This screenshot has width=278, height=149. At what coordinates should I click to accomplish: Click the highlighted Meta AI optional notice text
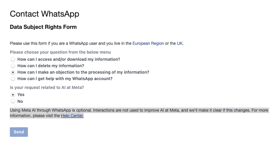pyautogui.click(x=140, y=113)
